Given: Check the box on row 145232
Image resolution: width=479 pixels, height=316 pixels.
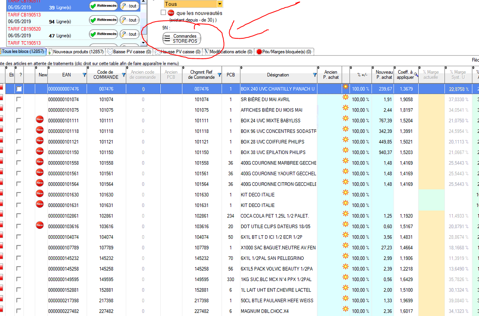Looking at the screenshot, I should 18,259.
